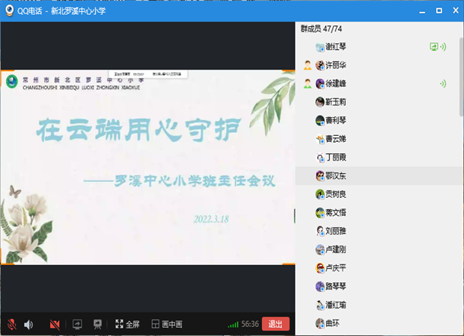Viewport: 464px width, 336px height.
Task: Enable picture-in-picture (画中画)
Action: point(167,324)
